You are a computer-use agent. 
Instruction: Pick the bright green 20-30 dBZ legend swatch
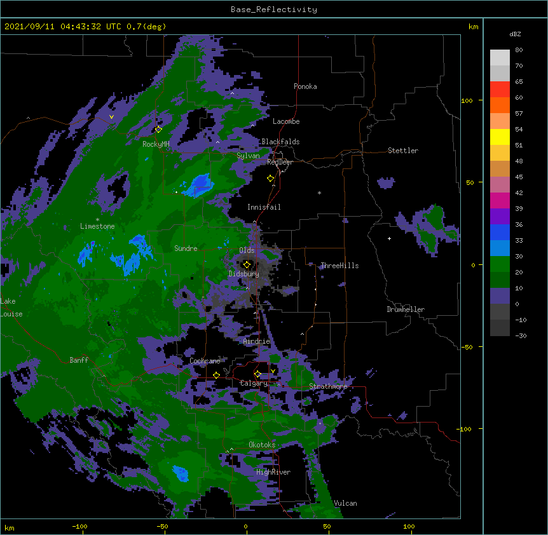click(x=500, y=264)
